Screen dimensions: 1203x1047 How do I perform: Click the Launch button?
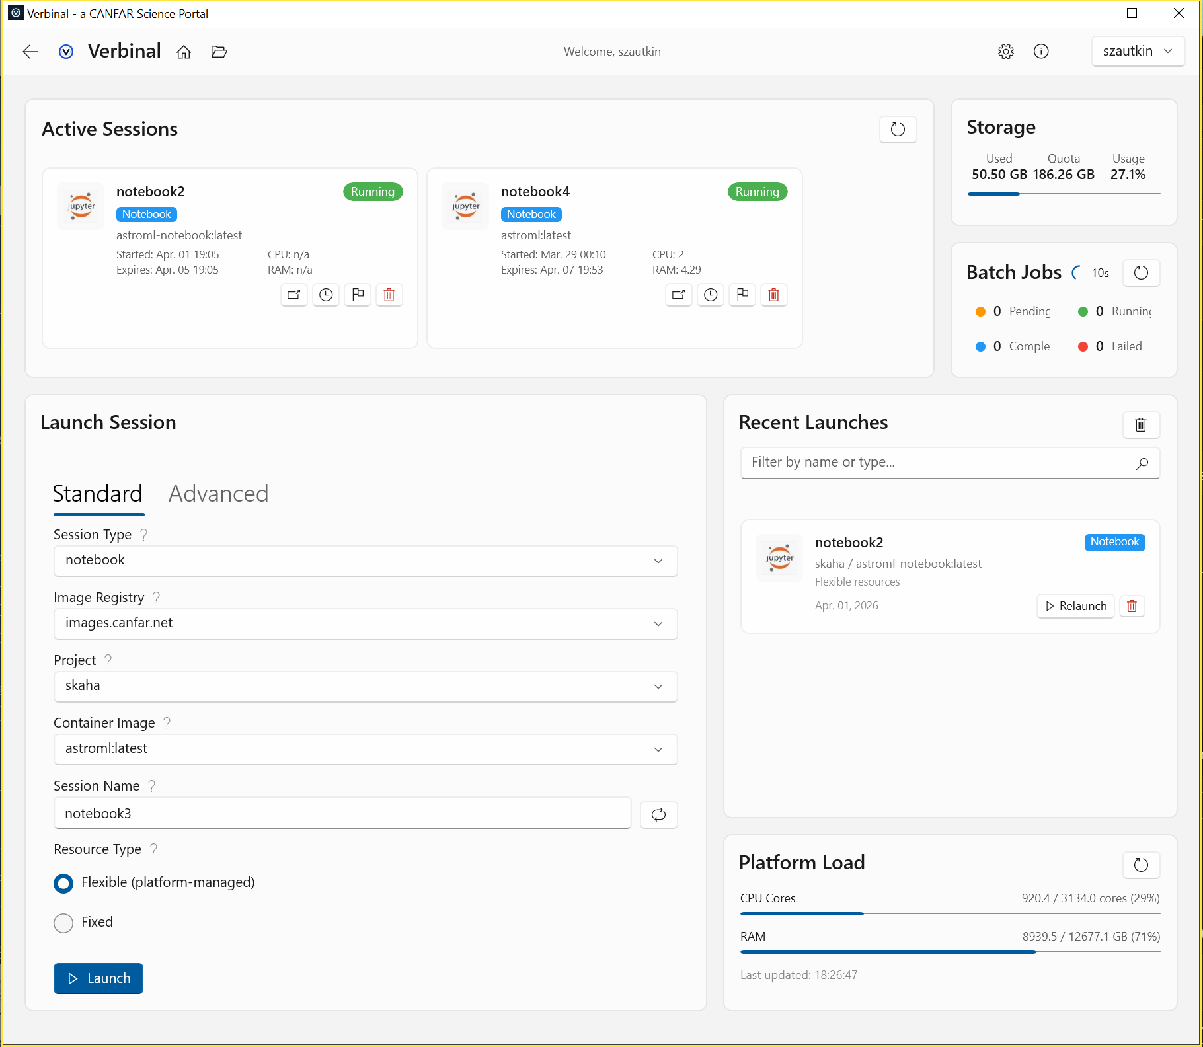(98, 978)
